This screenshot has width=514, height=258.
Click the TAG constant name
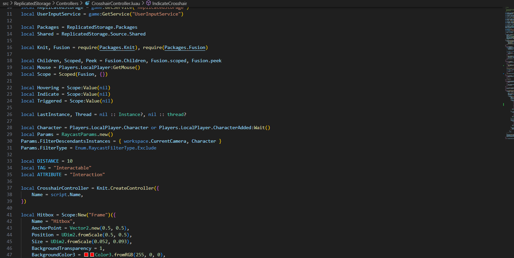(x=41, y=168)
